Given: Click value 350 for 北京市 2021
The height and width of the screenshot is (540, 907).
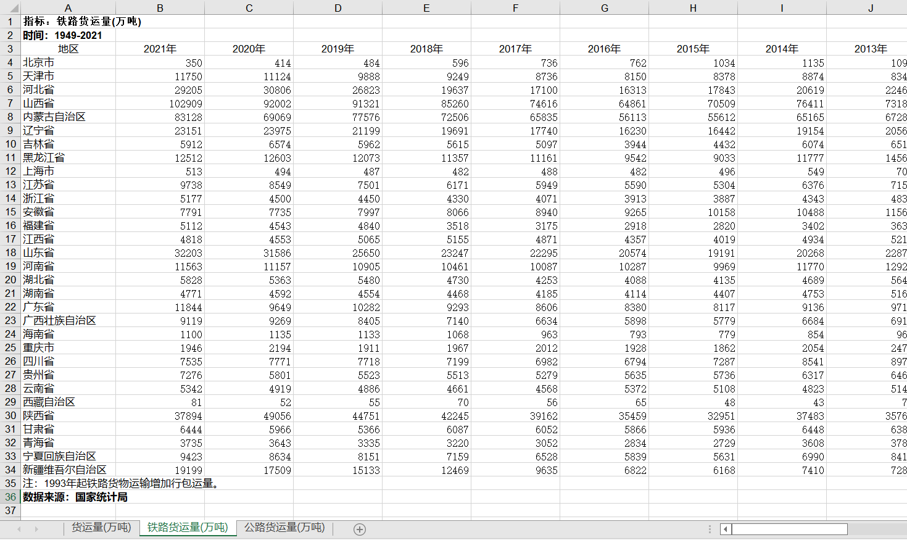Looking at the screenshot, I should (160, 62).
